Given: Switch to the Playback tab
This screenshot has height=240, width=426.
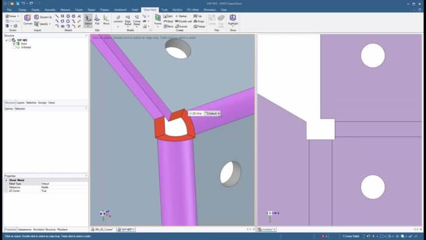Looking at the screenshot, I should pos(62,230).
